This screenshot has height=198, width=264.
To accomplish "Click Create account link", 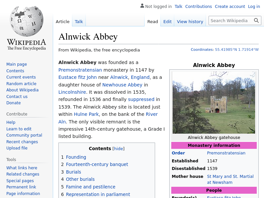I will point(230,6).
